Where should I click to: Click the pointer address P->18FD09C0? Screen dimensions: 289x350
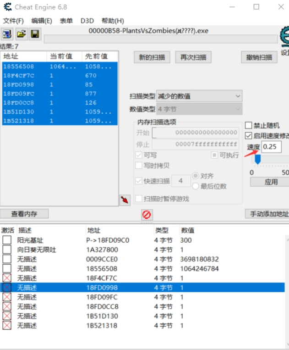[108, 240]
